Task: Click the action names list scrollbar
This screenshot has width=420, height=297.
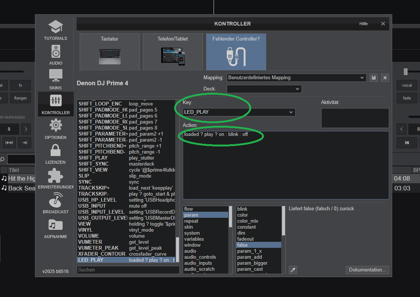Action: pyautogui.click(x=284, y=221)
